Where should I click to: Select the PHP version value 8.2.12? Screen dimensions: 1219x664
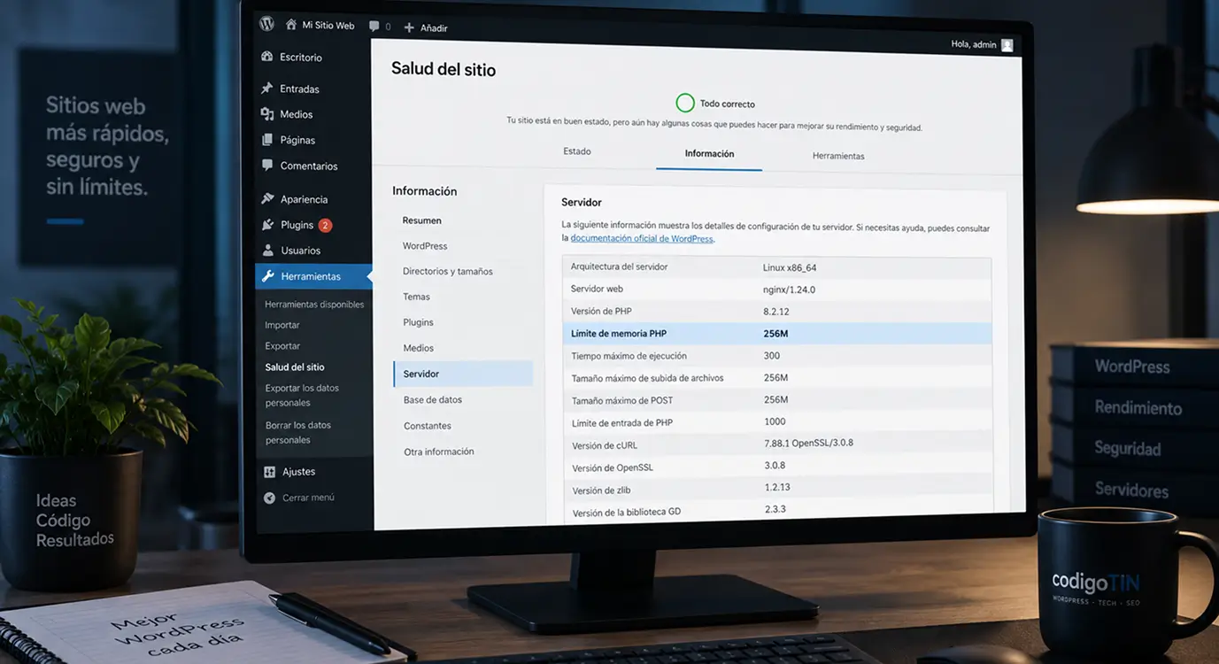pos(778,312)
